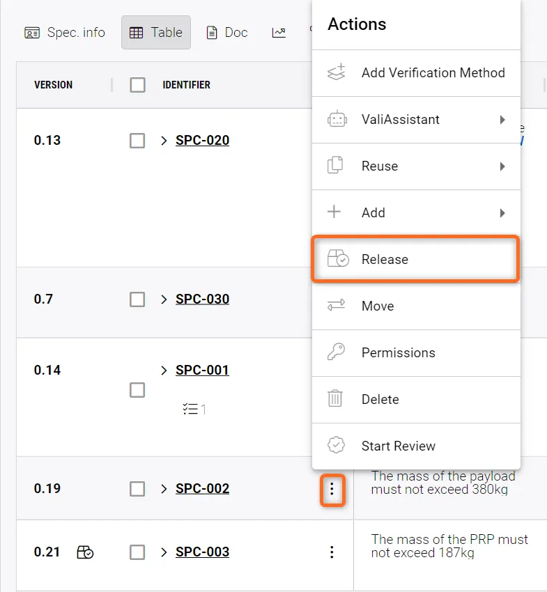The height and width of the screenshot is (592, 547).
Task: Click the key icon beside Permissions
Action: [336, 352]
